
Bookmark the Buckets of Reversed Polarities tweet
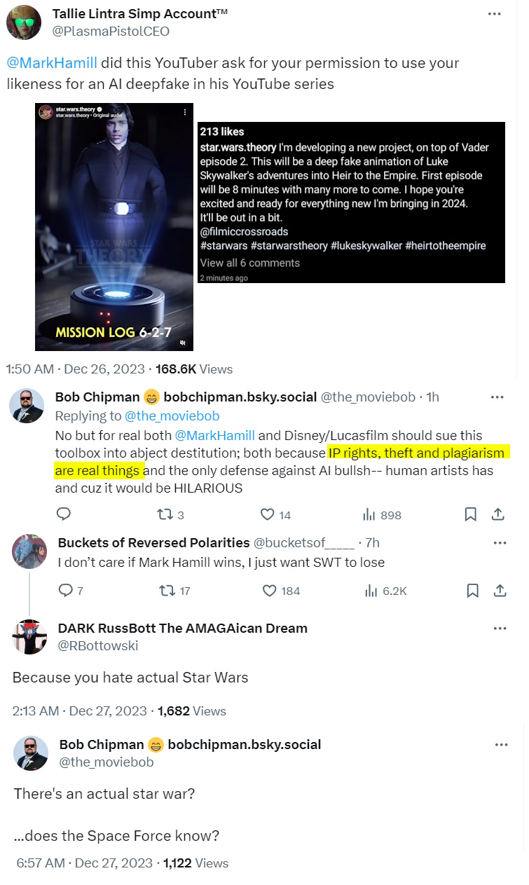click(472, 591)
